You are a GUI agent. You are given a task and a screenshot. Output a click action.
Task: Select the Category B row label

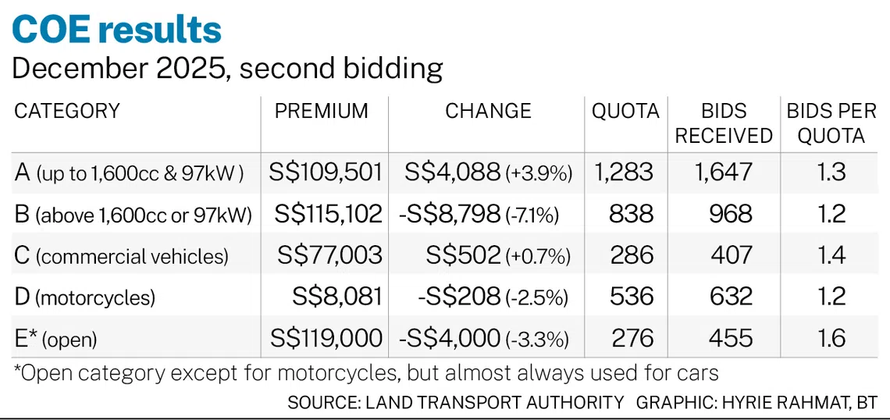[133, 214]
